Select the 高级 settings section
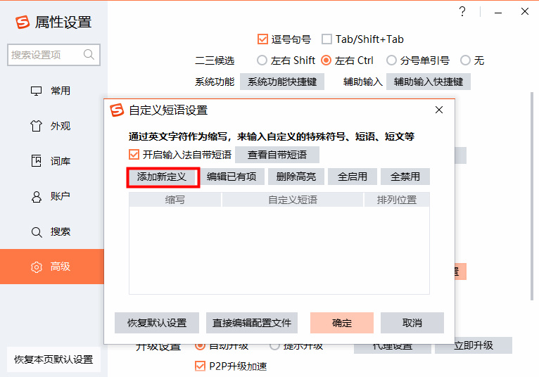Image resolution: width=539 pixels, height=377 pixels. coord(51,267)
